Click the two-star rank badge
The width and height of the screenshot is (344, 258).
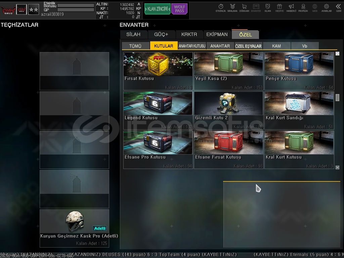pos(34,9)
